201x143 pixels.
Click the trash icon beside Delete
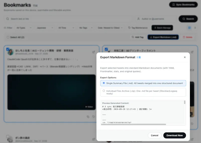tap(184, 37)
